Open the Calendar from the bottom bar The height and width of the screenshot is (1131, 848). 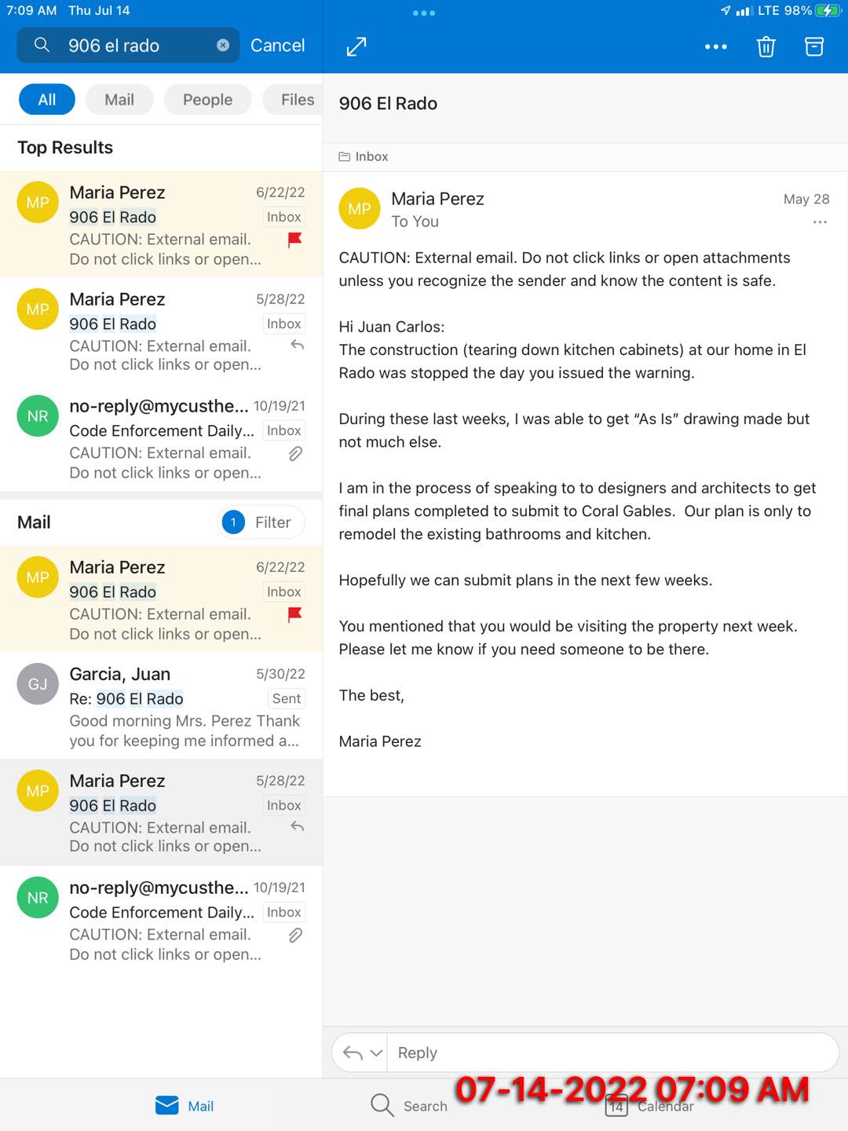pos(649,1106)
